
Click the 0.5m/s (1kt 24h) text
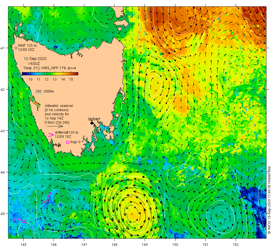[57, 122]
